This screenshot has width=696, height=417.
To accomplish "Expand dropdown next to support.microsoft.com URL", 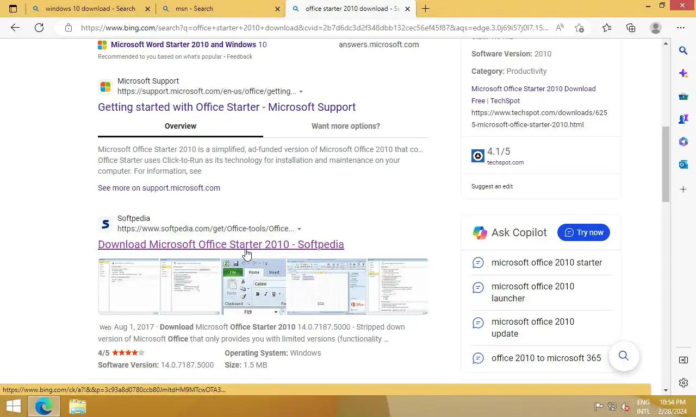I will pyautogui.click(x=301, y=92).
